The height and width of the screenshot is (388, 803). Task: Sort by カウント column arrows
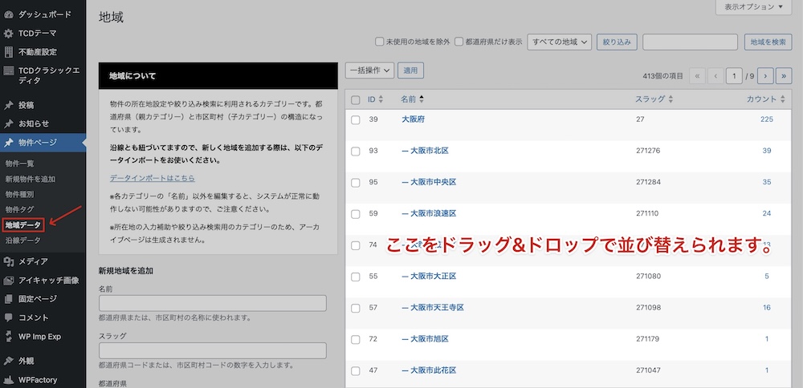coord(782,99)
